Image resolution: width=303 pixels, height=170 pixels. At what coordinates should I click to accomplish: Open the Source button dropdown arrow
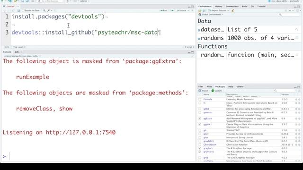point(188,10)
